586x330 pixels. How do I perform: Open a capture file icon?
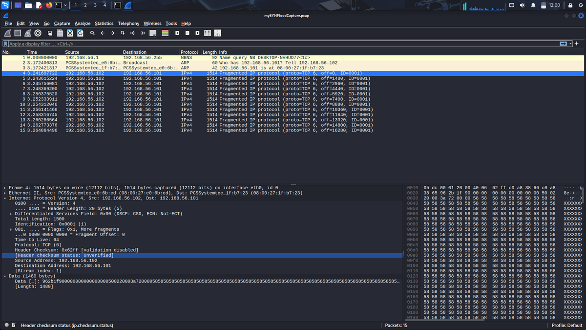click(x=50, y=33)
